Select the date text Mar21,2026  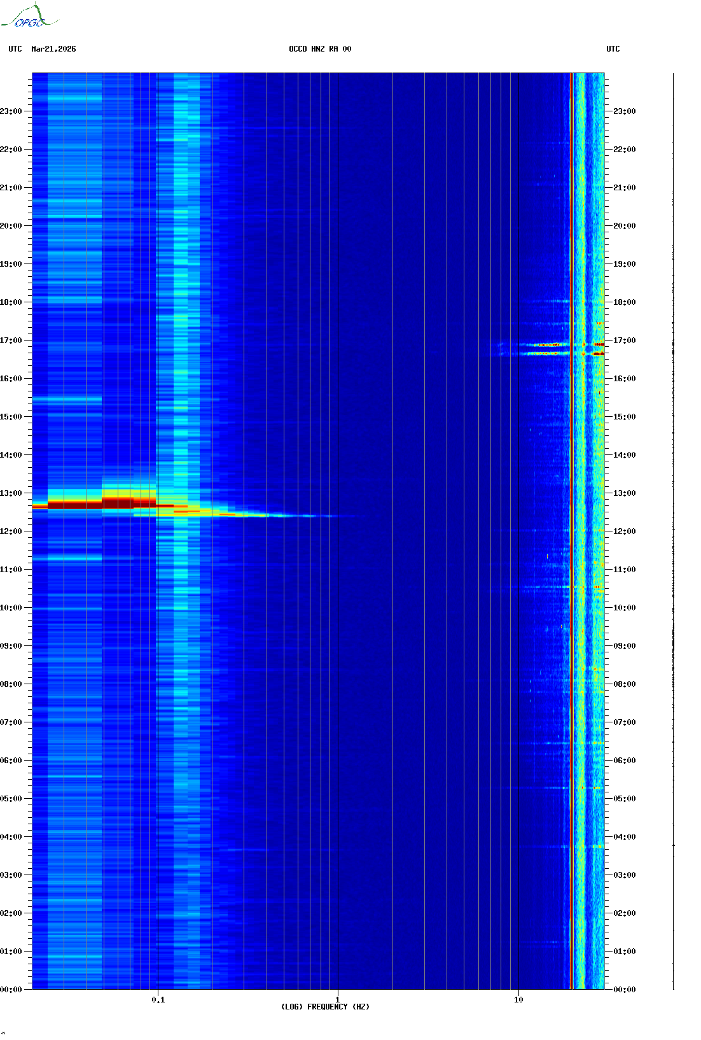click(53, 49)
